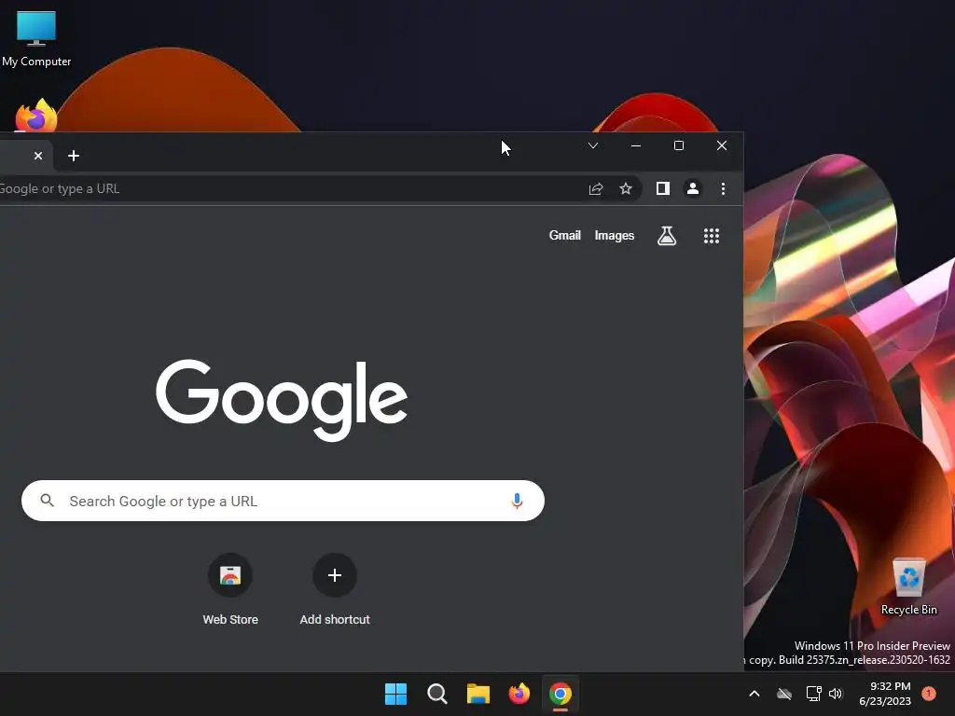
Task: Open the notification bell badge
Action: click(x=929, y=694)
